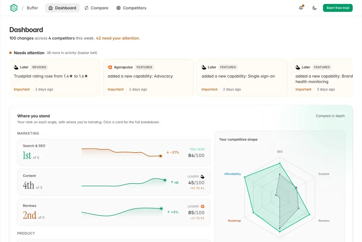
Task: Go to the Competitors tab
Action: click(131, 8)
